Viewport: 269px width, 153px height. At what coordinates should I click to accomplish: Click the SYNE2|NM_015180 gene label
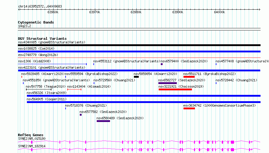pos(32,139)
